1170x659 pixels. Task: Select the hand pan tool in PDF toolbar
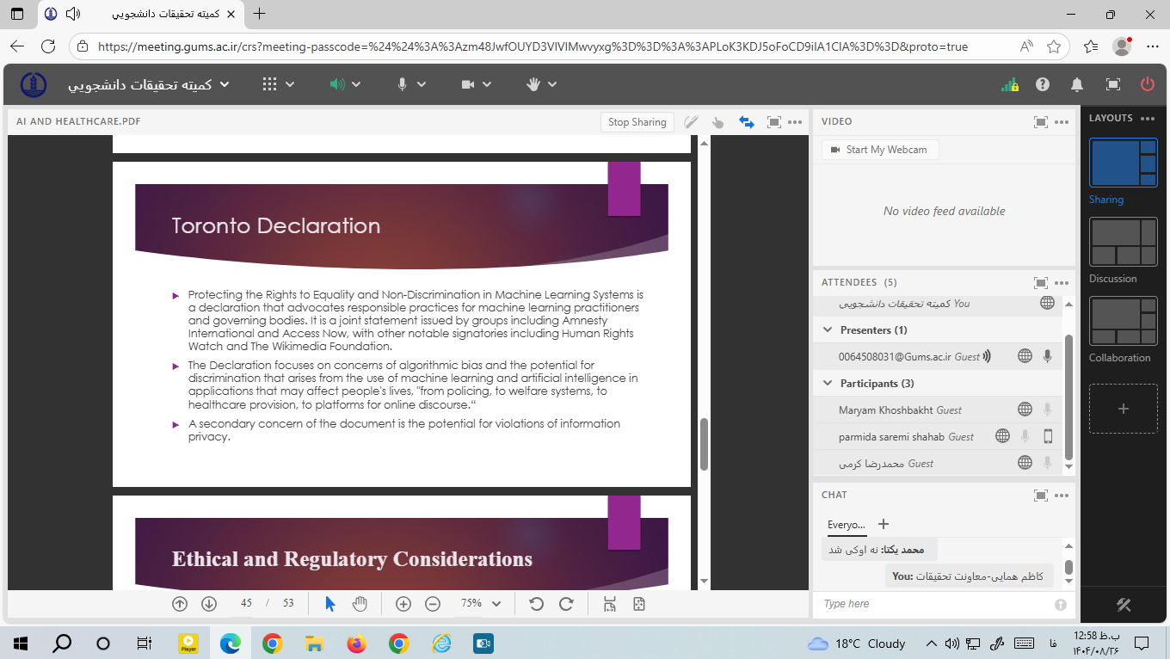click(360, 604)
